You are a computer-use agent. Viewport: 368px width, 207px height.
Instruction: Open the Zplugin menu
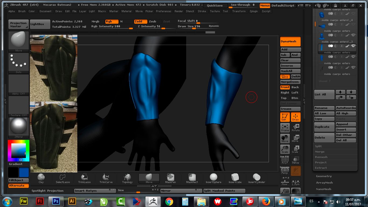point(254,11)
